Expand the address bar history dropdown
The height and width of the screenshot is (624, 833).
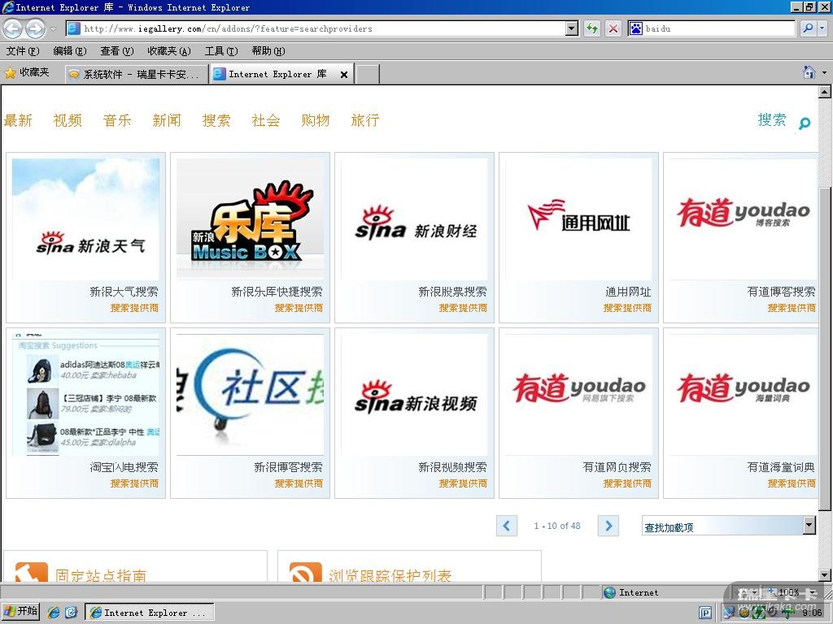click(x=572, y=28)
